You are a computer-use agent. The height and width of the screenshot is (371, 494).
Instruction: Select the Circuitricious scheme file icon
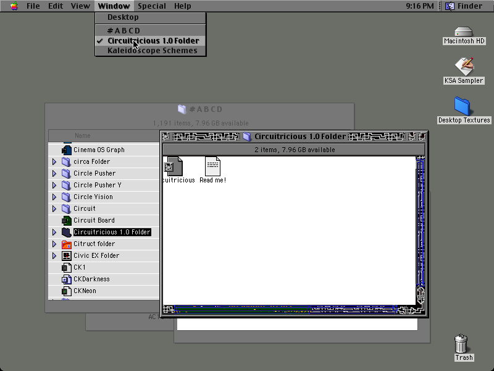point(174,166)
